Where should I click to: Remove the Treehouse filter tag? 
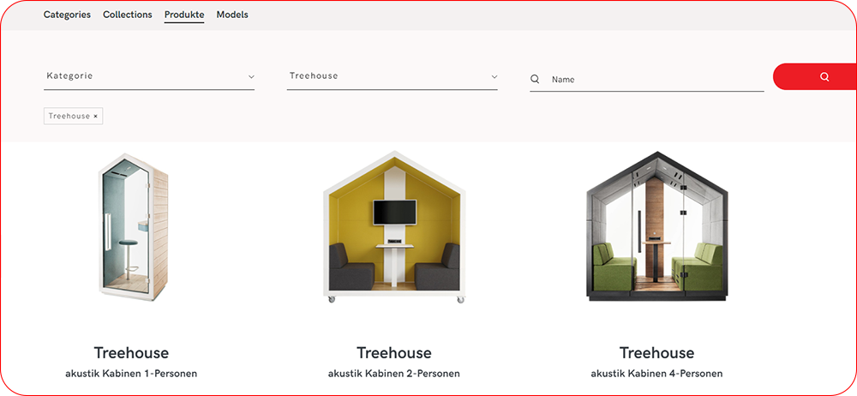pos(95,116)
